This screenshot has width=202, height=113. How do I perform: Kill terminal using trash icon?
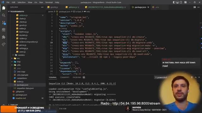click(192, 77)
